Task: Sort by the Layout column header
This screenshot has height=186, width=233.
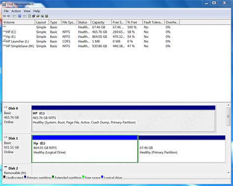Action: click(x=42, y=22)
